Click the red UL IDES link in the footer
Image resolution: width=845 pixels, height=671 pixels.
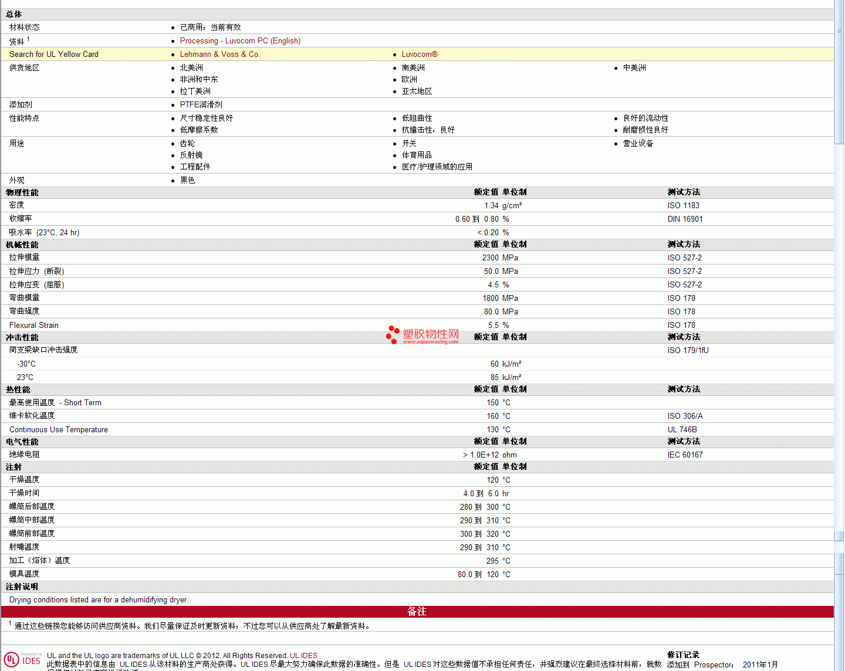click(x=303, y=656)
